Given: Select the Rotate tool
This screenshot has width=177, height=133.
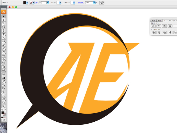Looking at the screenshot, I should (4, 52).
